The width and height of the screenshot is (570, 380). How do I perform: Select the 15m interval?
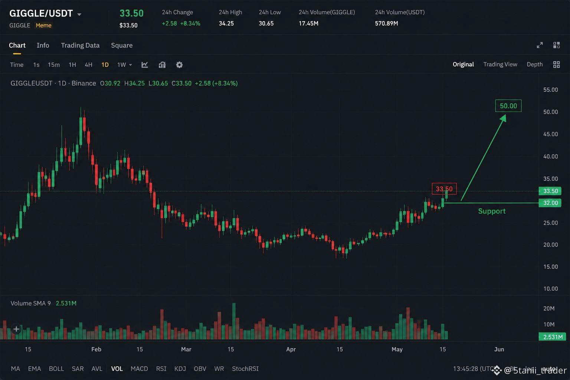(x=54, y=65)
